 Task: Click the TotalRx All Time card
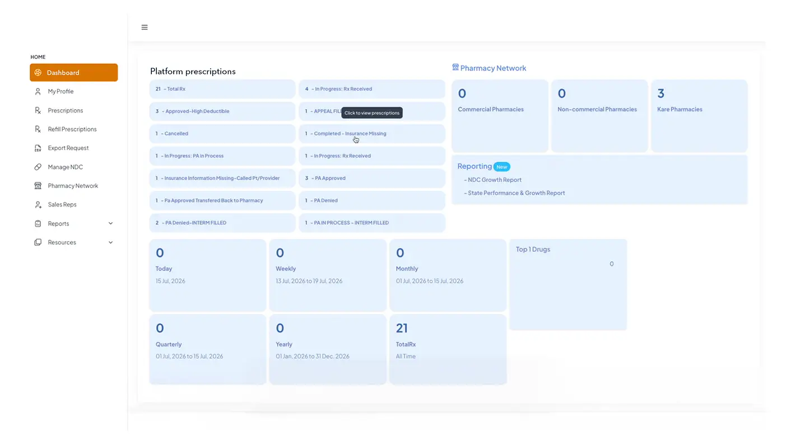(448, 350)
